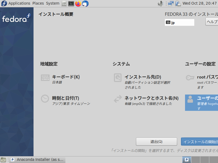
Task: Open root パスワード settings
Action: point(207,77)
